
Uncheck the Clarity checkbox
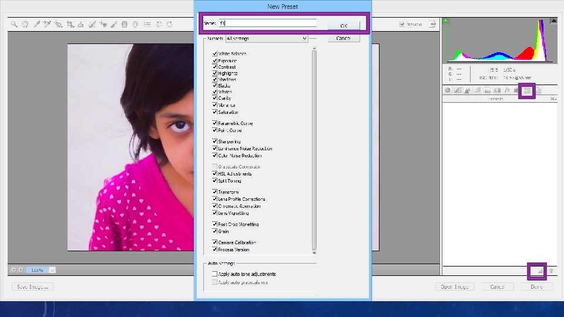pyautogui.click(x=215, y=98)
